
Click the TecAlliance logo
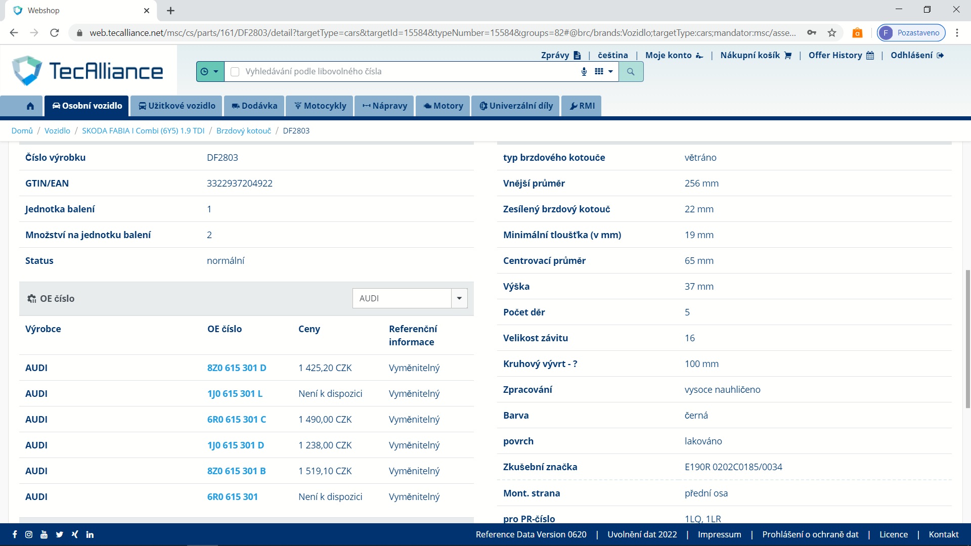click(87, 71)
